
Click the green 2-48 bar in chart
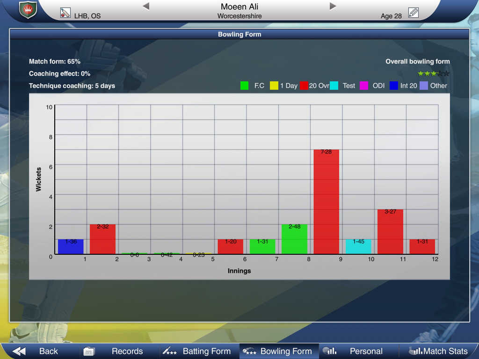tap(294, 239)
